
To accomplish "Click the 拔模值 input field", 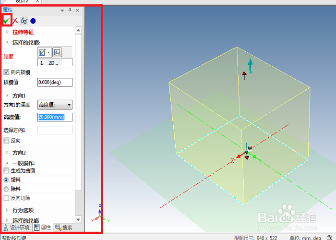I will (55, 82).
